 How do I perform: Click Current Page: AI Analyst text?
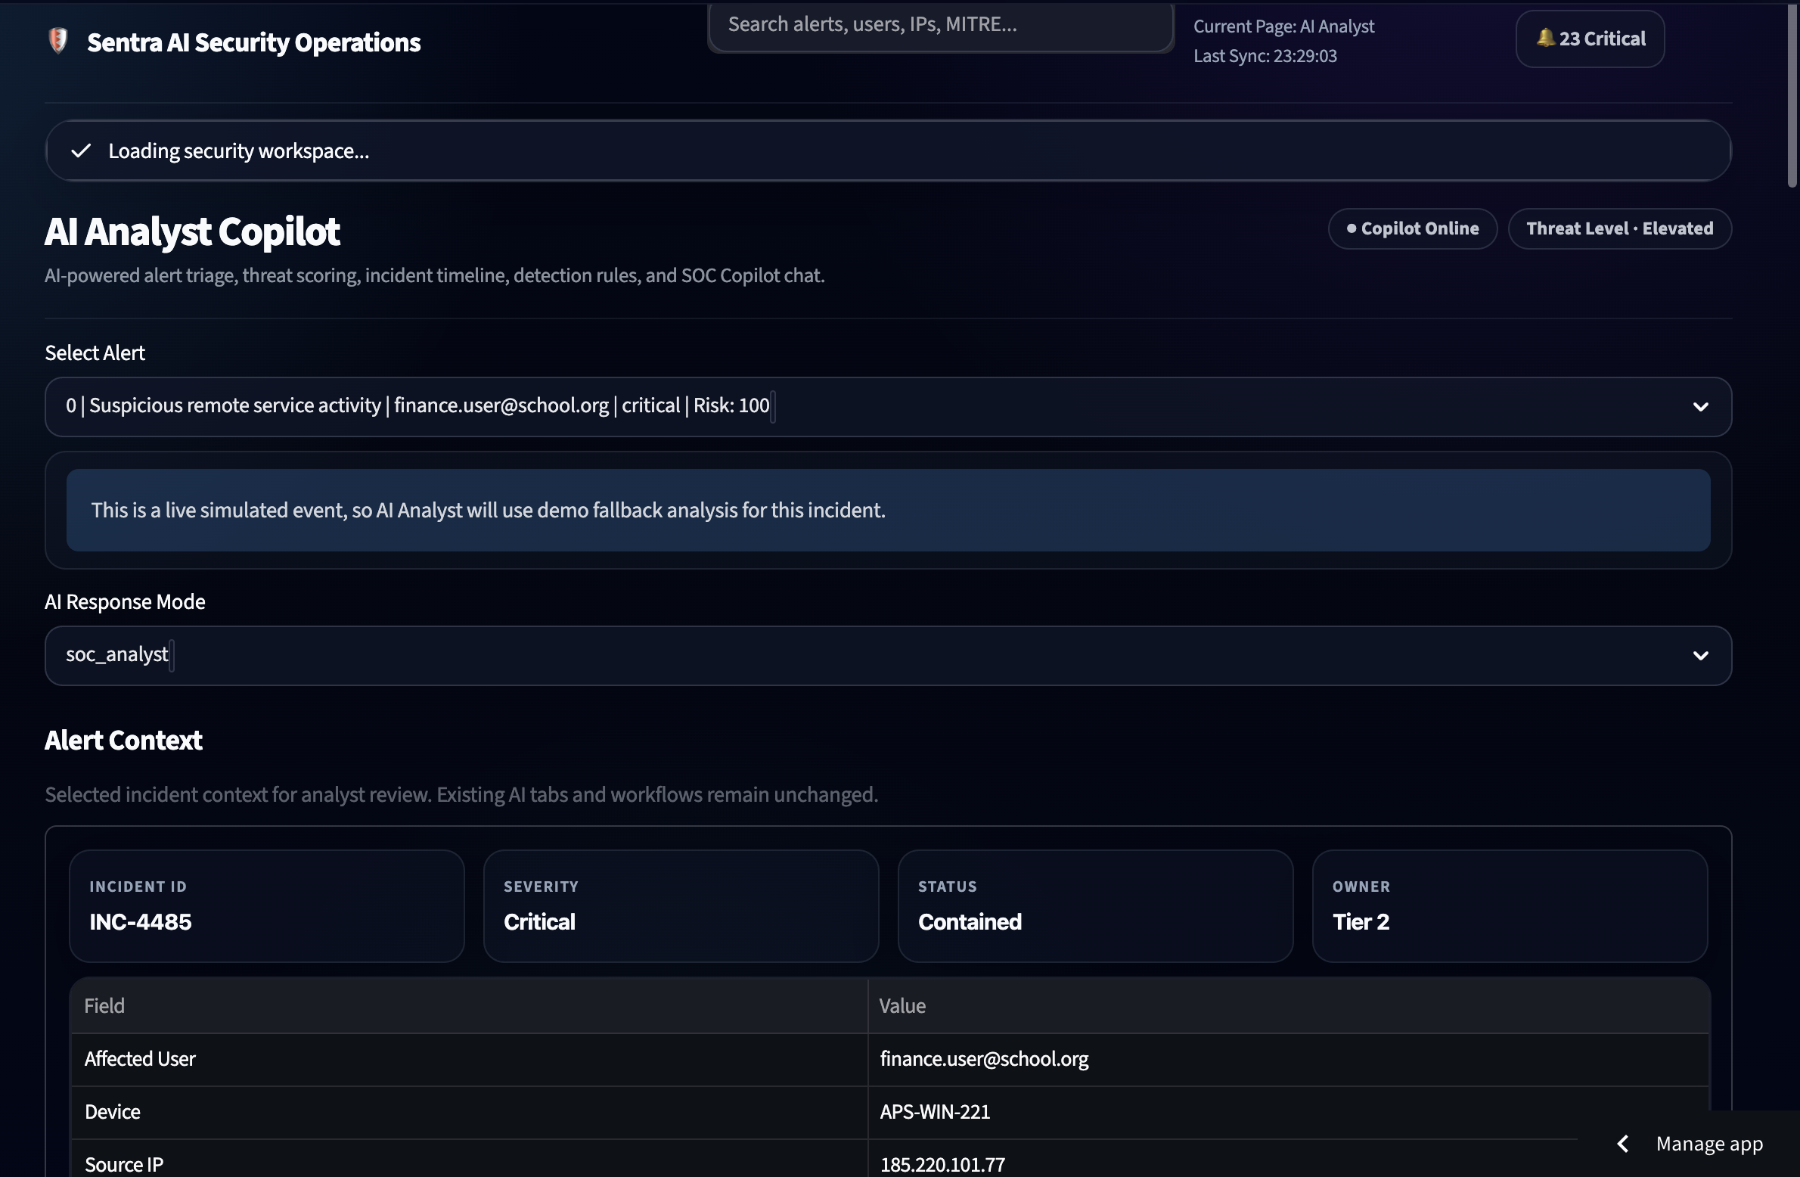pos(1283,26)
